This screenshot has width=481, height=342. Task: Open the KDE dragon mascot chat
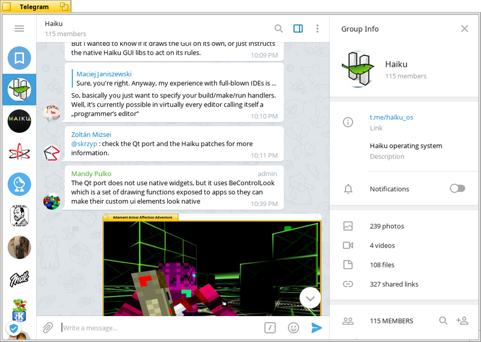click(x=19, y=310)
